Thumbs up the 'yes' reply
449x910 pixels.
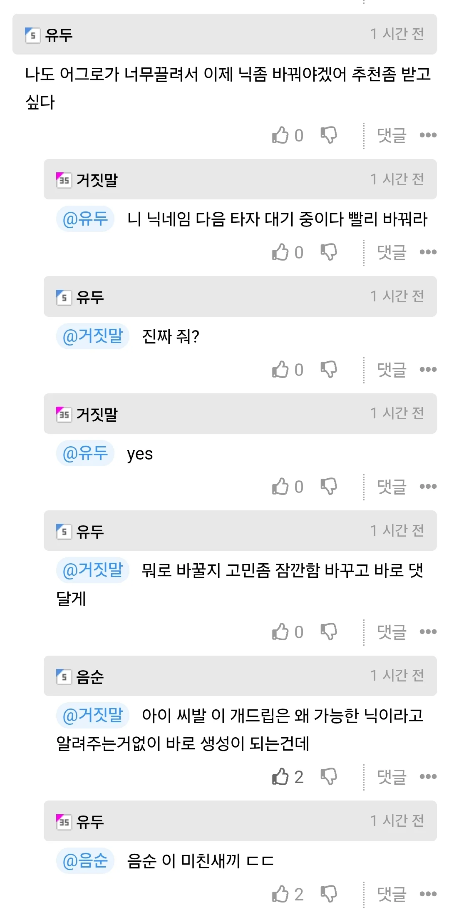[280, 487]
